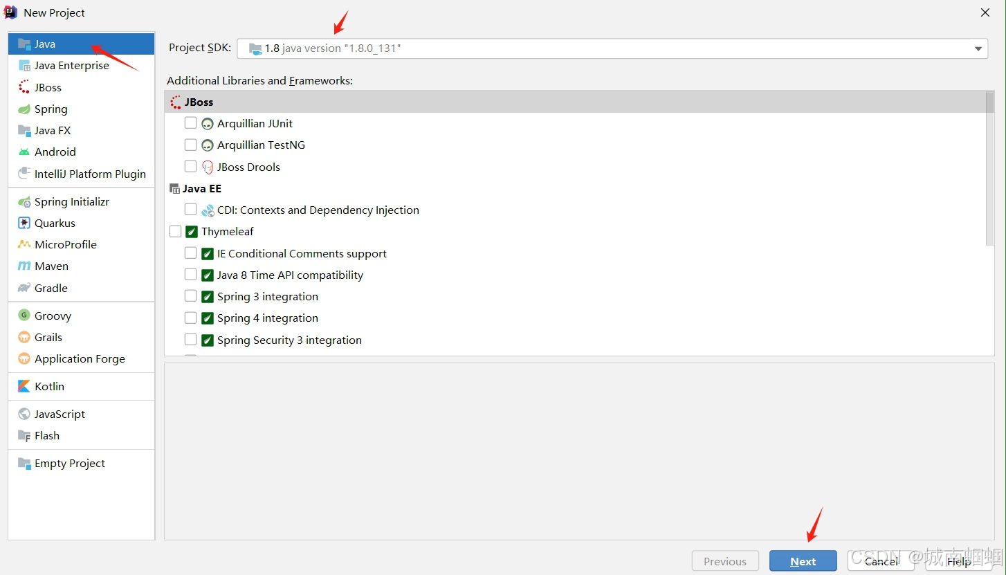Viewport: 1006px width, 575px height.
Task: Enable CDI: Contexts and Dependency Injection checkbox
Action: [191, 210]
